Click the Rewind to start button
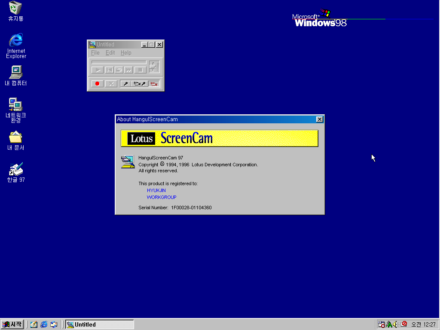Viewport: 440px width, 330px height. click(x=109, y=70)
